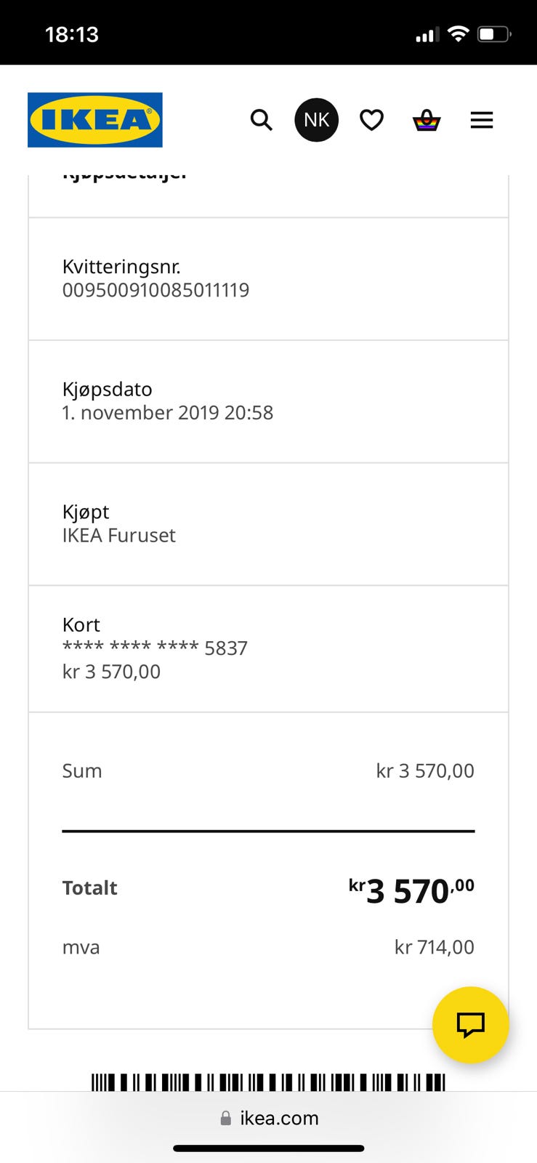Open the favorites heart icon
The width and height of the screenshot is (537, 1163).
pyautogui.click(x=371, y=120)
